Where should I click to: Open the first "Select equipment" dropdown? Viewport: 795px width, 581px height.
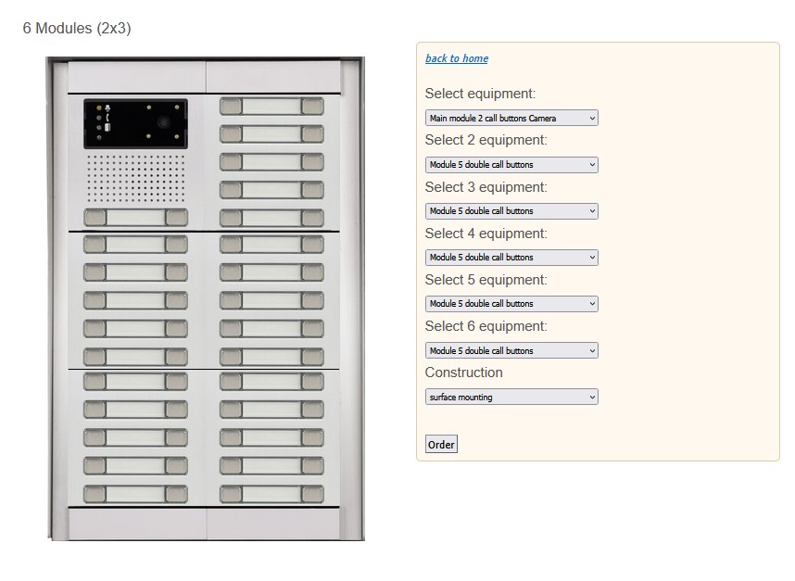(511, 119)
